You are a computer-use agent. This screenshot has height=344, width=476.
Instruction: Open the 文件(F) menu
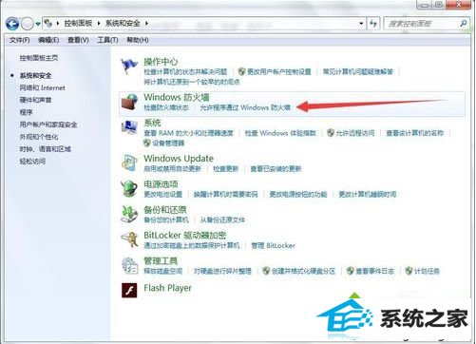pyautogui.click(x=20, y=40)
